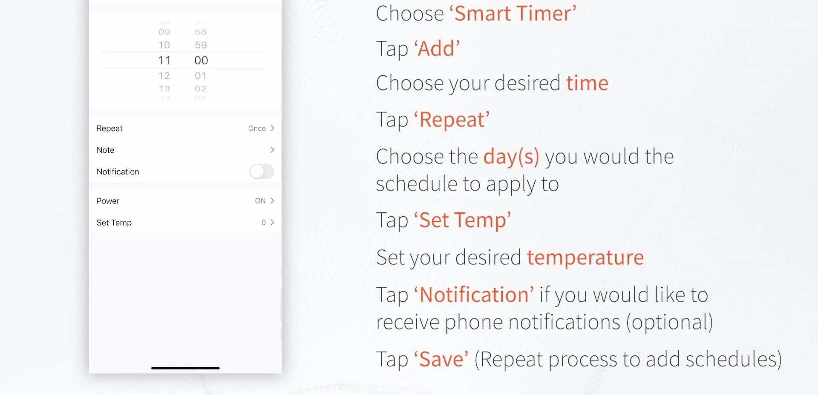Viewport: 818px width, 395px height.
Task: Select hour 10 in time picker
Action: coord(164,45)
